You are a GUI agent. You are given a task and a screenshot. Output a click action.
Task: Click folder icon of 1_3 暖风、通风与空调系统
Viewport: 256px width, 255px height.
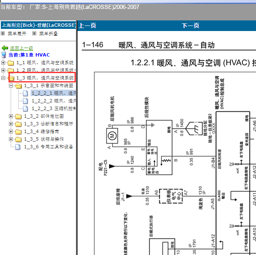[12, 78]
